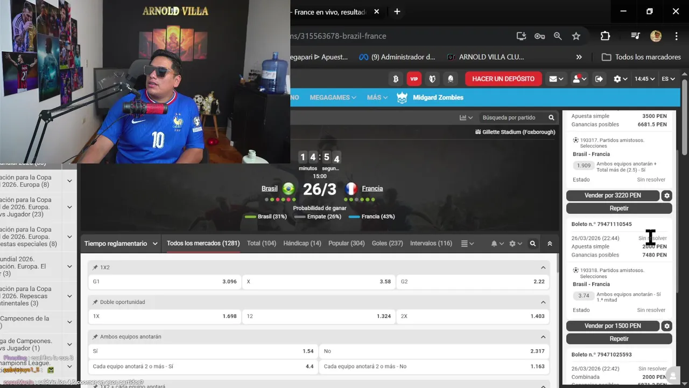Viewport: 689px width, 388px height.
Task: Open the header settings gear dropdown
Action: click(620, 79)
